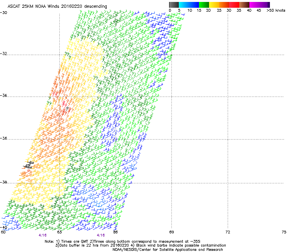Click the longitude label '75'
The height and width of the screenshot is (252, 287).
(x=284, y=232)
